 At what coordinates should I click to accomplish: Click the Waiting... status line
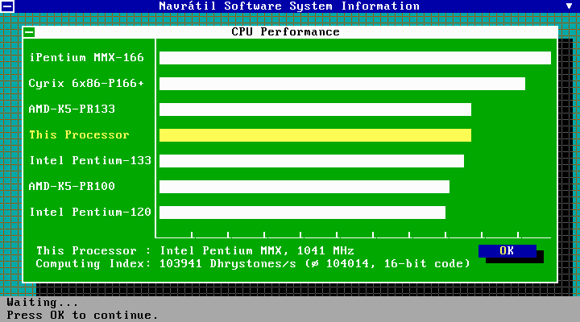tap(43, 303)
